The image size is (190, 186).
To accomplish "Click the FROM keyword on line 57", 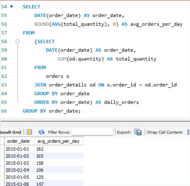I will click(29, 33).
